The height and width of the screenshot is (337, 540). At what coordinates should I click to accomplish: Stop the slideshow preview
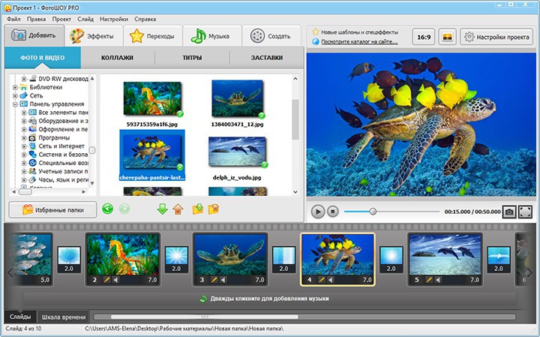point(333,212)
